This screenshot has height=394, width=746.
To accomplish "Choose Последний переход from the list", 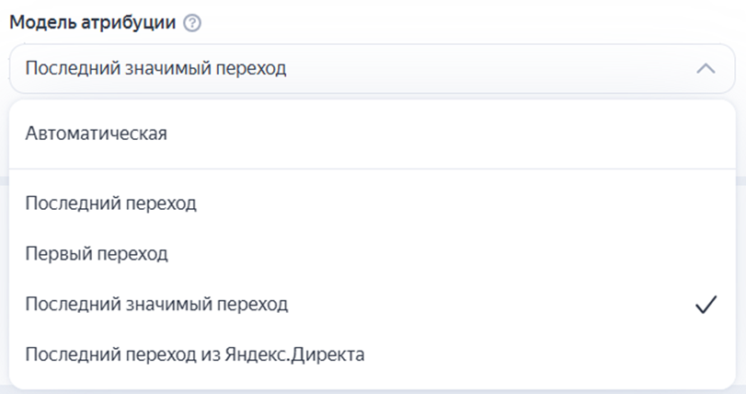I will coord(111,203).
